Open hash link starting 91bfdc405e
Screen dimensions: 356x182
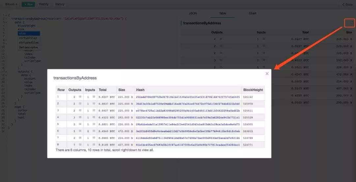(188, 145)
